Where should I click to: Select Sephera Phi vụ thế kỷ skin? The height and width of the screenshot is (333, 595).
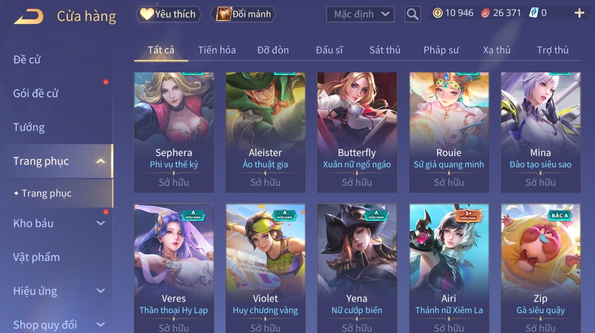pyautogui.click(x=174, y=132)
